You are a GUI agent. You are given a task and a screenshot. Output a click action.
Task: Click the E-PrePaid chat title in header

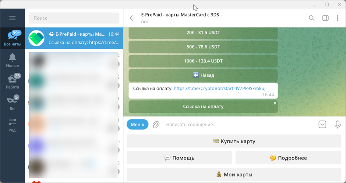pos(180,15)
